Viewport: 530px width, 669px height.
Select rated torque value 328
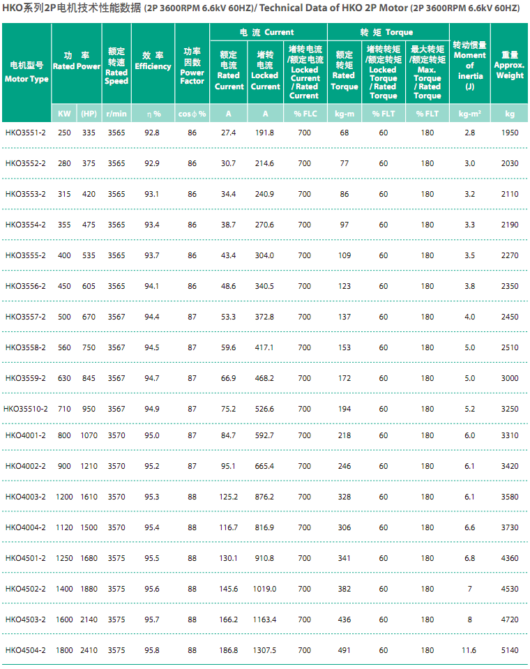pos(344,497)
